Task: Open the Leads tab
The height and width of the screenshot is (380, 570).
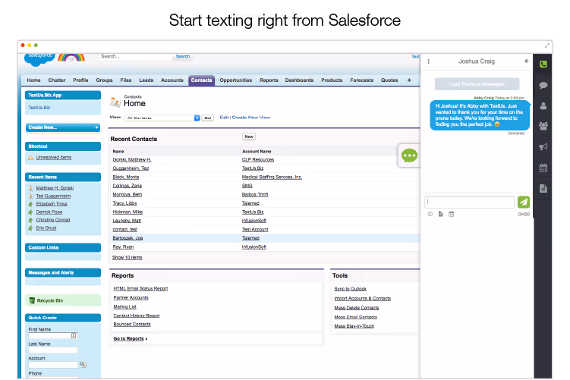Action: [146, 80]
